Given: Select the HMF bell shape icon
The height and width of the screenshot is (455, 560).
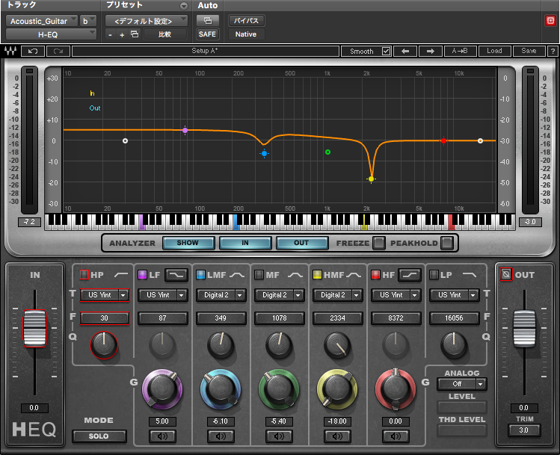Looking at the screenshot, I should (354, 275).
